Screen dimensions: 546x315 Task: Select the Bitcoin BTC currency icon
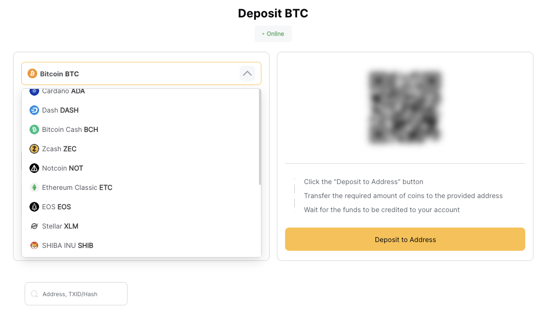point(33,73)
